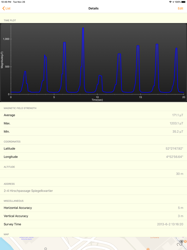Tap the address 2–4 Hirschpassage Spiegelkwartier
187x250 pixels.
click(28, 191)
